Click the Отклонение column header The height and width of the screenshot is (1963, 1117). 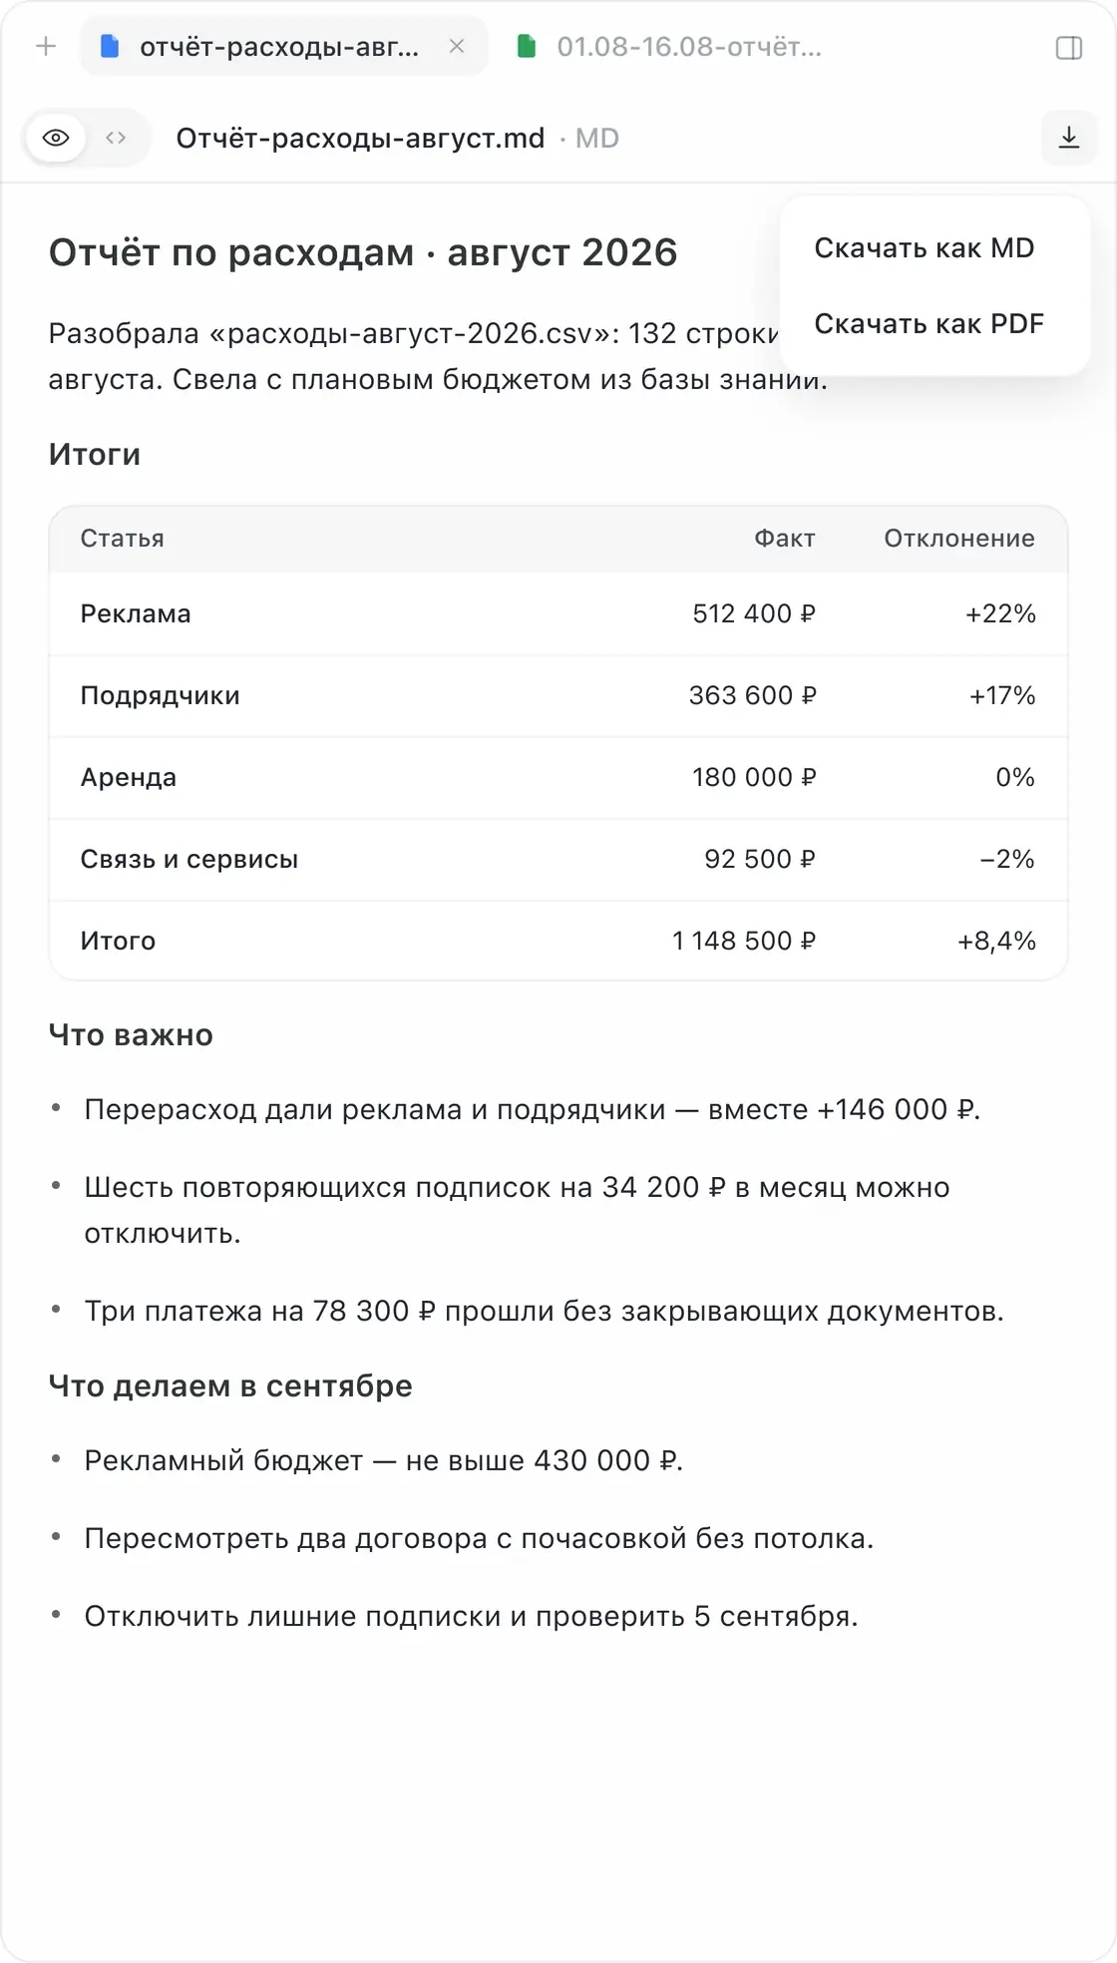point(959,539)
